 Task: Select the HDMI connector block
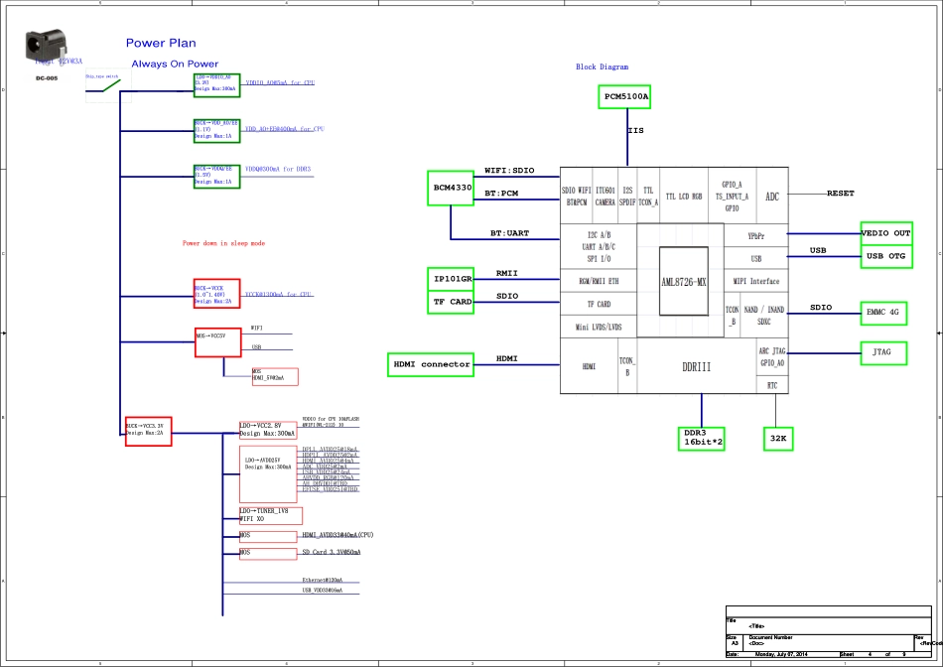[x=432, y=364]
